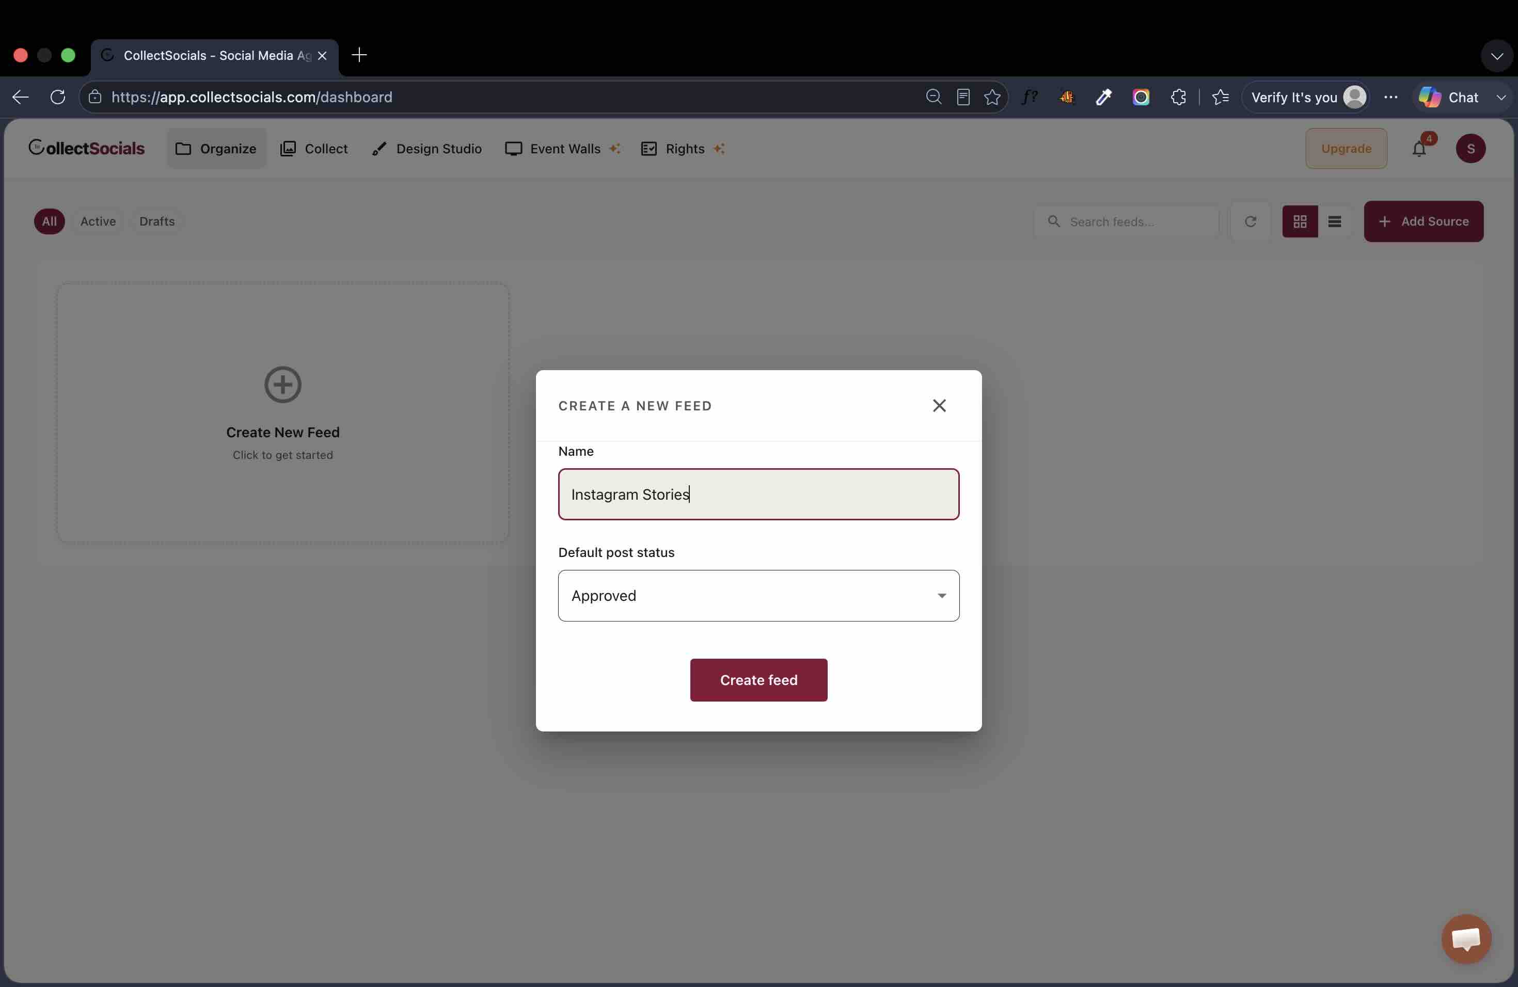The image size is (1518, 987).
Task: Open the Copilot Chat button
Action: (1448, 97)
